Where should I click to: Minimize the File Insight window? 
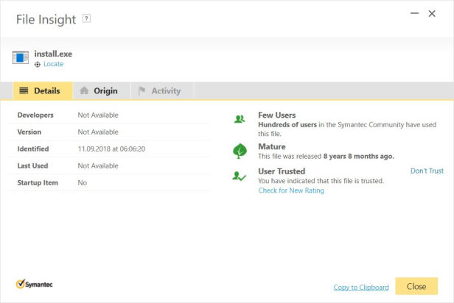pos(415,13)
